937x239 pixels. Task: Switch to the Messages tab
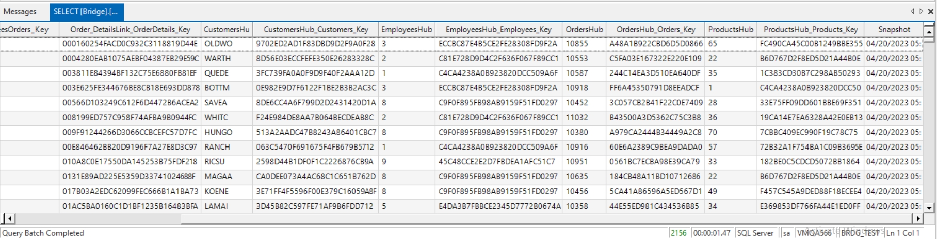click(20, 11)
